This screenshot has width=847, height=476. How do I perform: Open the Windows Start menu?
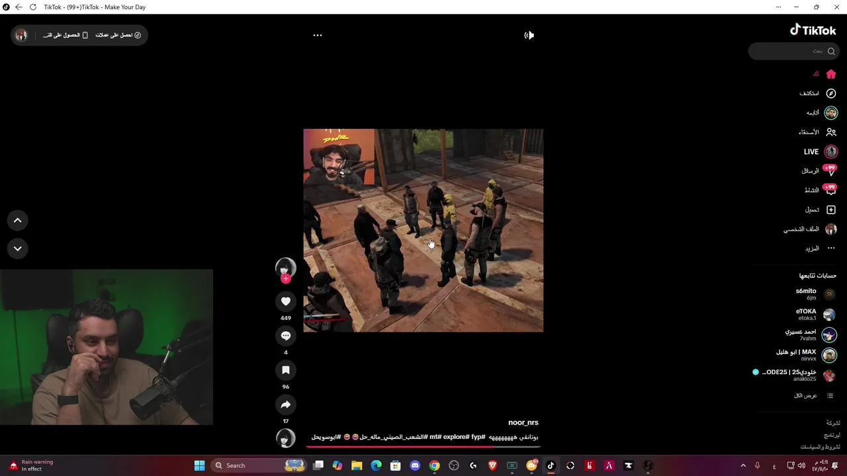[x=199, y=465]
